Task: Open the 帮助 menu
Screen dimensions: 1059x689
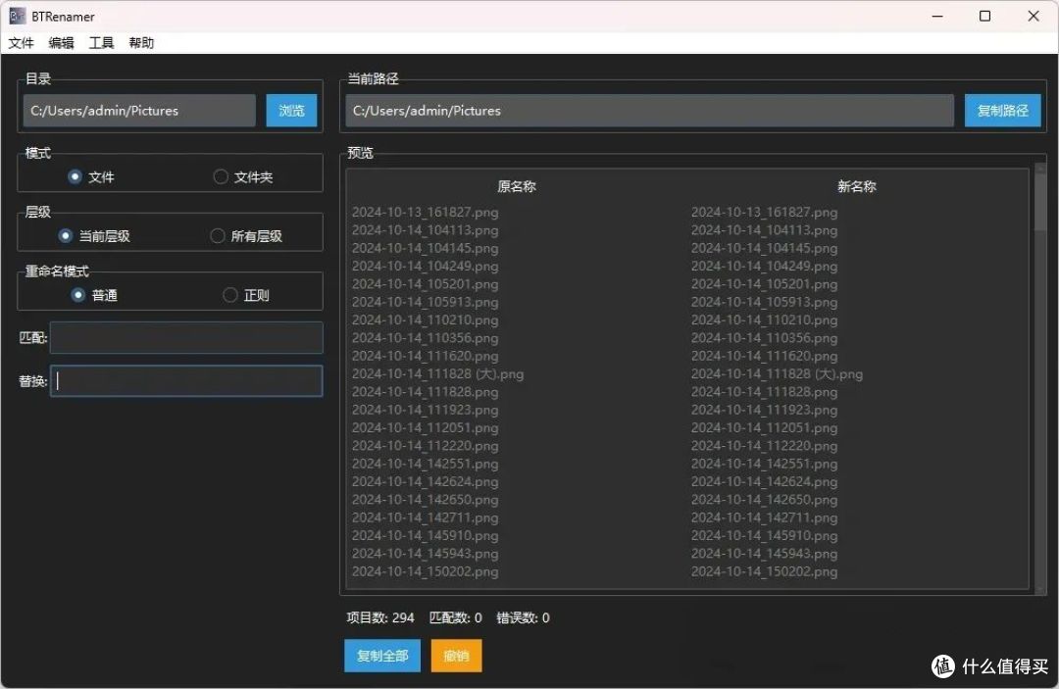Action: coord(141,43)
